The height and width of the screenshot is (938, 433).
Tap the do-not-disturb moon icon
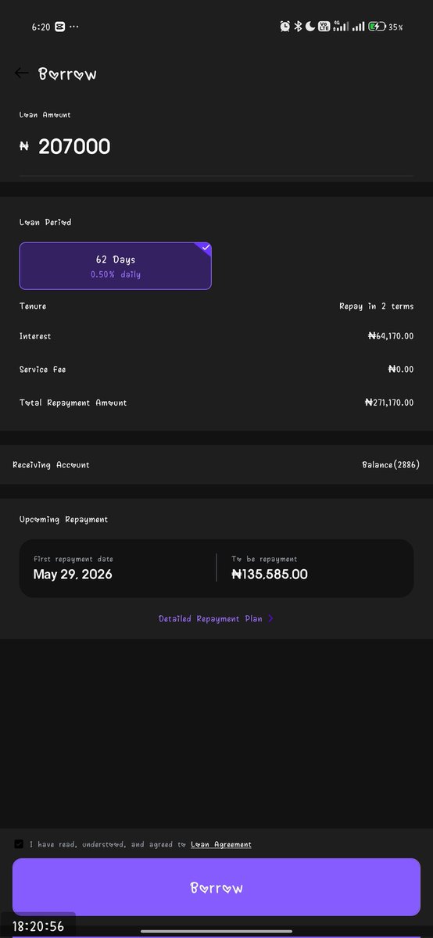tap(310, 27)
